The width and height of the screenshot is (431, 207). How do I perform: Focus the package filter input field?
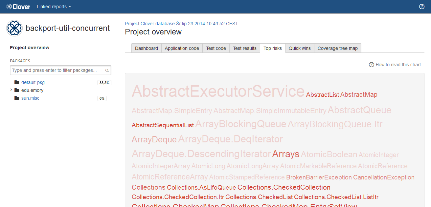[57, 70]
